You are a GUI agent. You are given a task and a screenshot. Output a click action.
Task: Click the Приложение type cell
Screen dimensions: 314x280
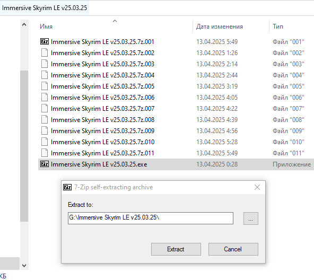(x=292, y=164)
